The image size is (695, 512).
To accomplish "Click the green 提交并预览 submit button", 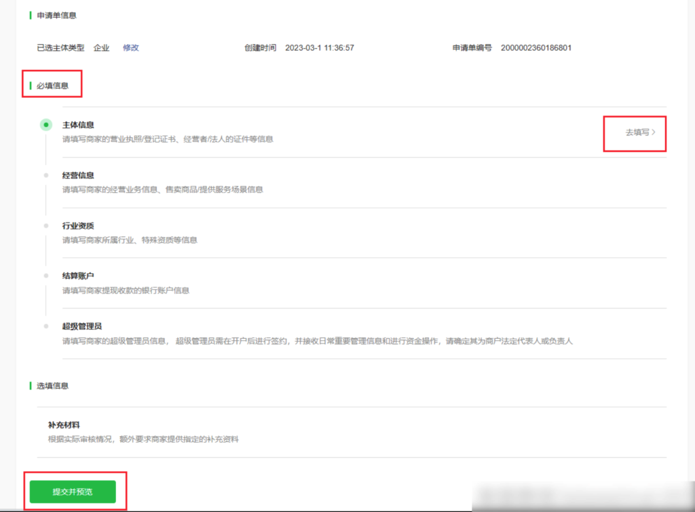I will [72, 490].
